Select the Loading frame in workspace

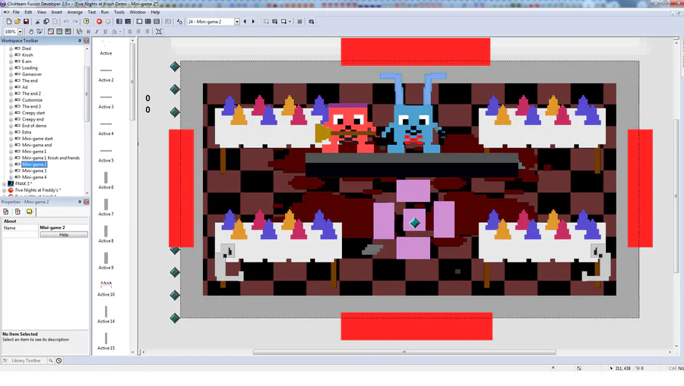pos(30,68)
